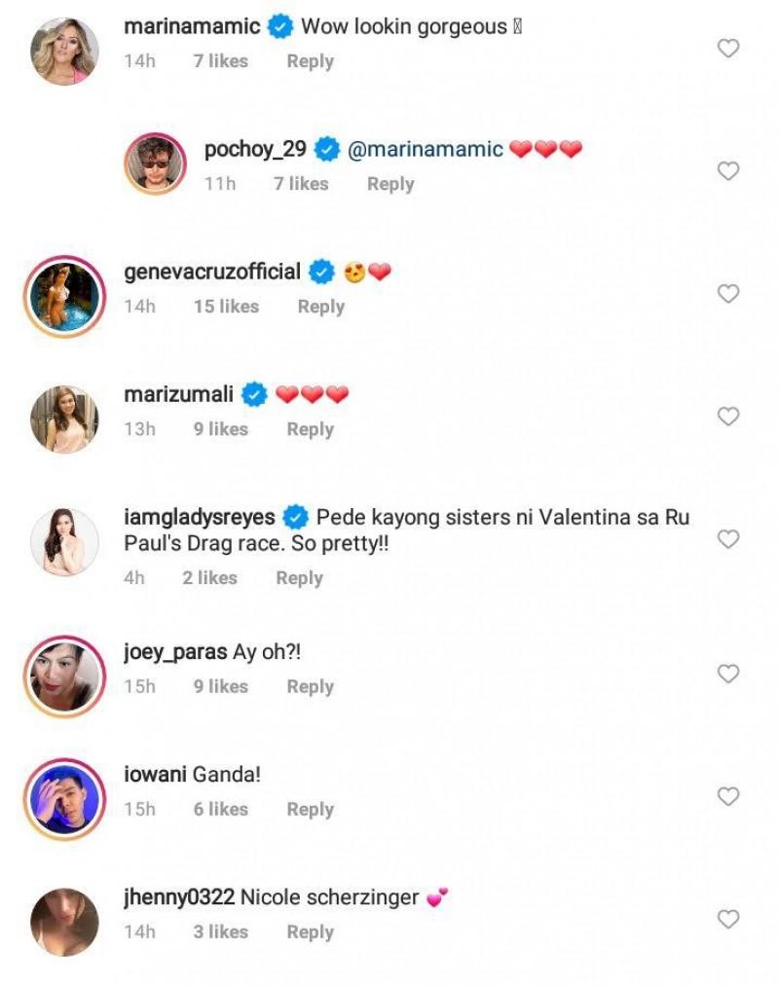Reply to iamgladysreyes' comment
The height and width of the screenshot is (987, 779).
(x=299, y=578)
